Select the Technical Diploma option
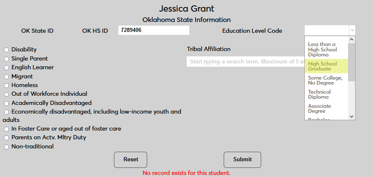 [326, 94]
